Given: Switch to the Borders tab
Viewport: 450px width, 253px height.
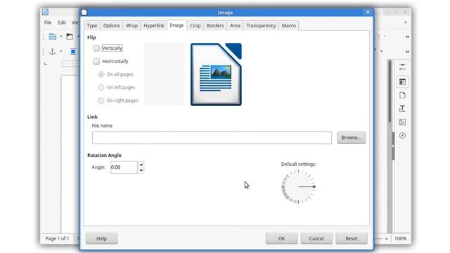Looking at the screenshot, I should click(215, 25).
